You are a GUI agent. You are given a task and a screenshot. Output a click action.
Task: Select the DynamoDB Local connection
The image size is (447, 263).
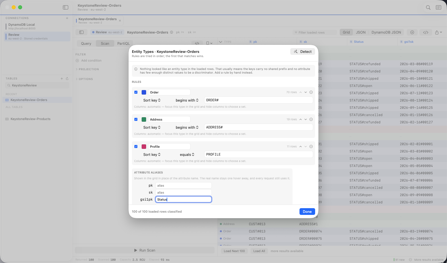(x=37, y=26)
